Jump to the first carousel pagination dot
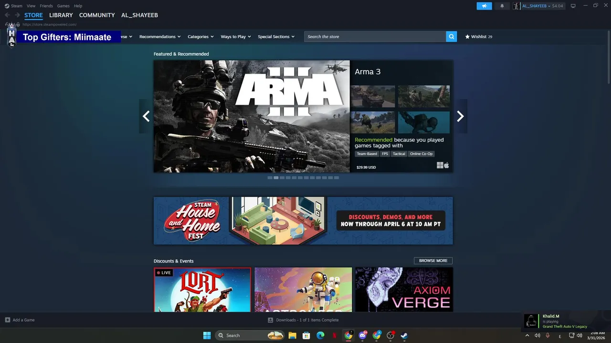 270,178
